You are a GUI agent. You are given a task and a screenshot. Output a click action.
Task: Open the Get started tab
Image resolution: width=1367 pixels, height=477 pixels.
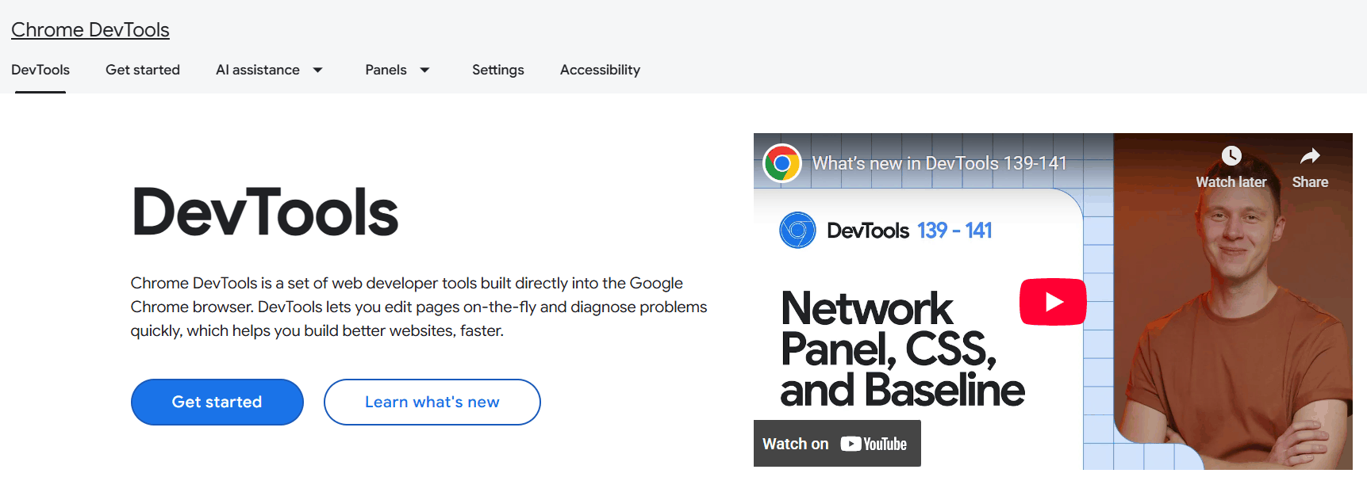pyautogui.click(x=143, y=70)
